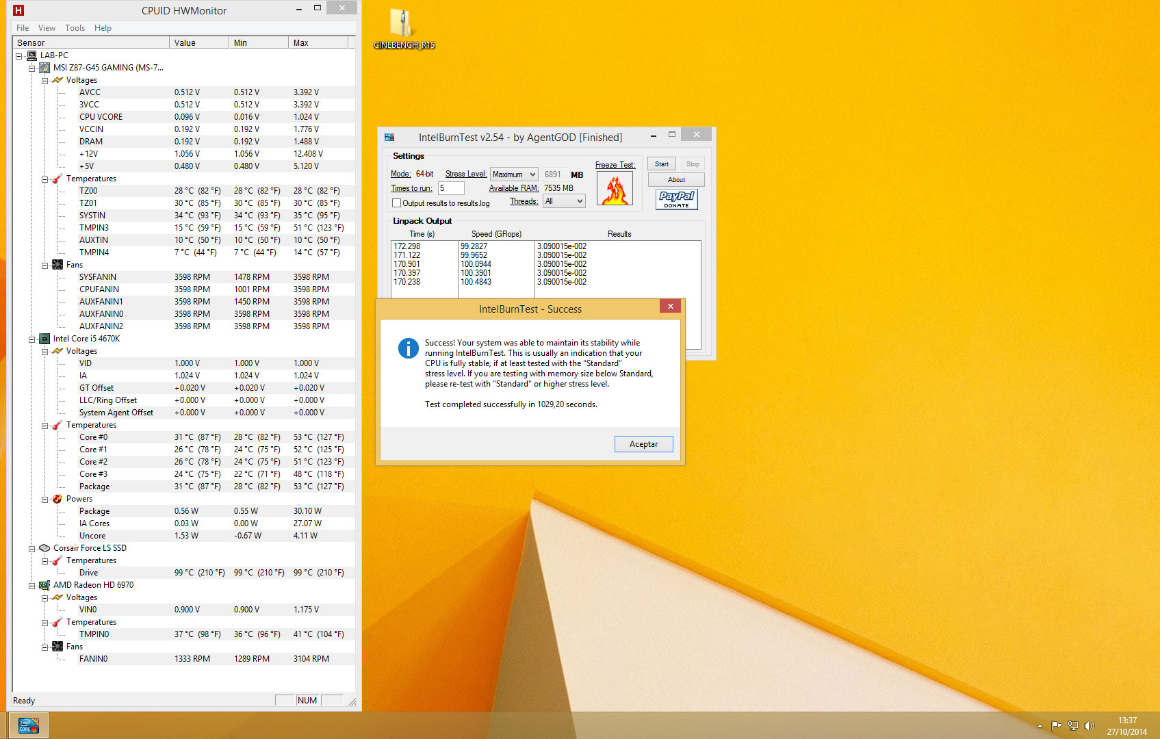This screenshot has height=739, width=1160.
Task: Click the Intel Core i5 4670K chip icon
Action: pyautogui.click(x=44, y=339)
